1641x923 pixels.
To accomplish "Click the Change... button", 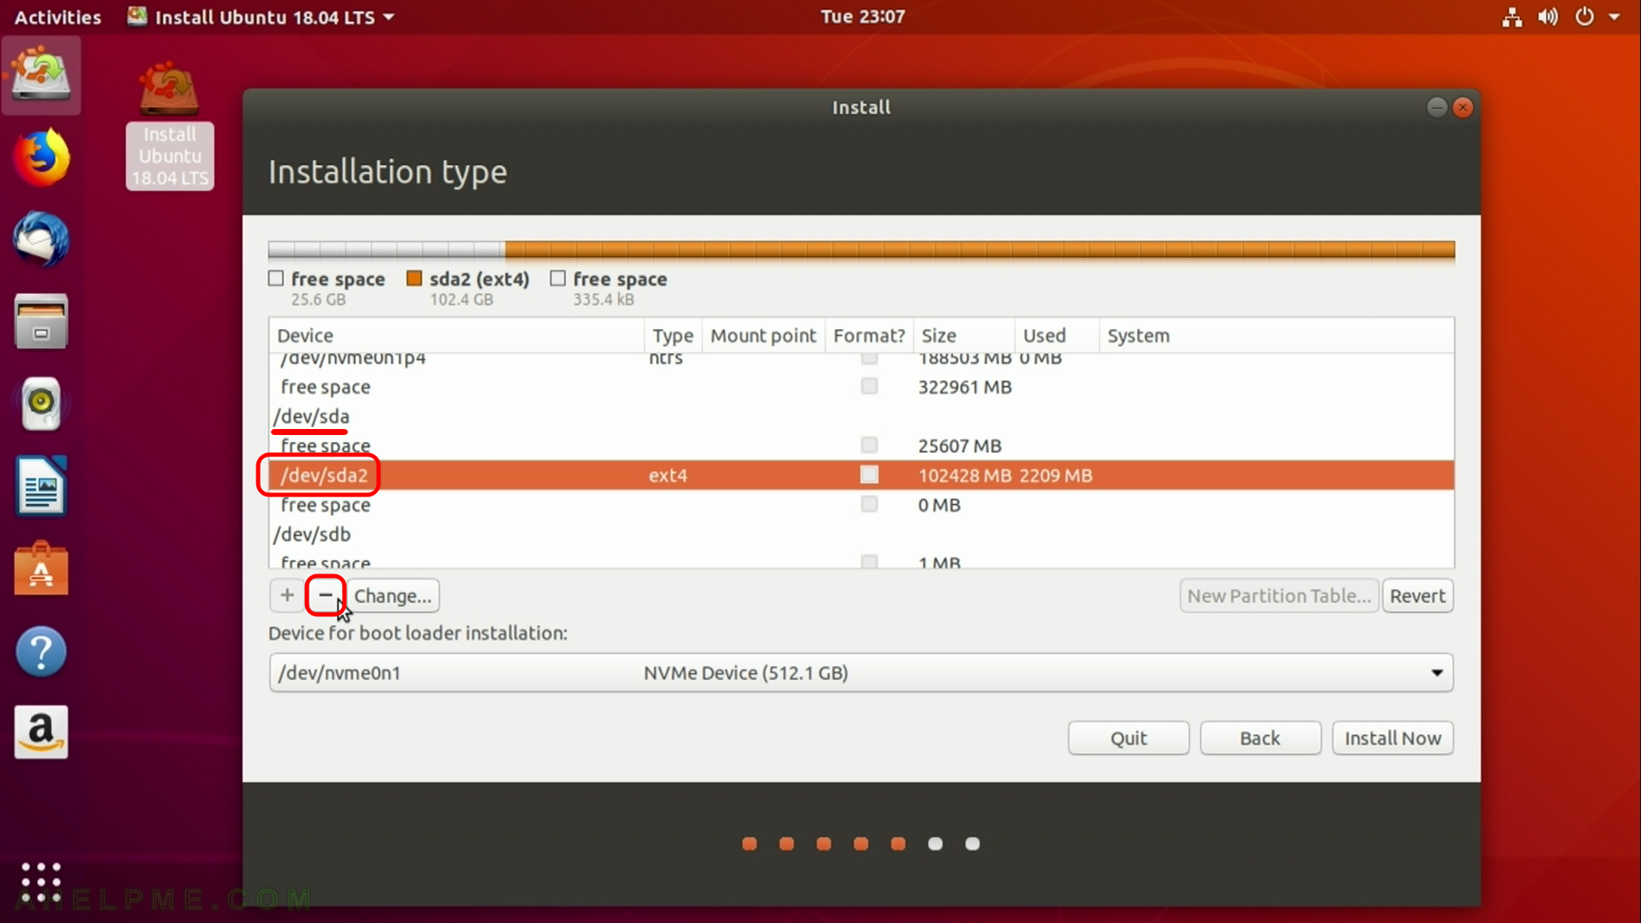I will tap(392, 596).
